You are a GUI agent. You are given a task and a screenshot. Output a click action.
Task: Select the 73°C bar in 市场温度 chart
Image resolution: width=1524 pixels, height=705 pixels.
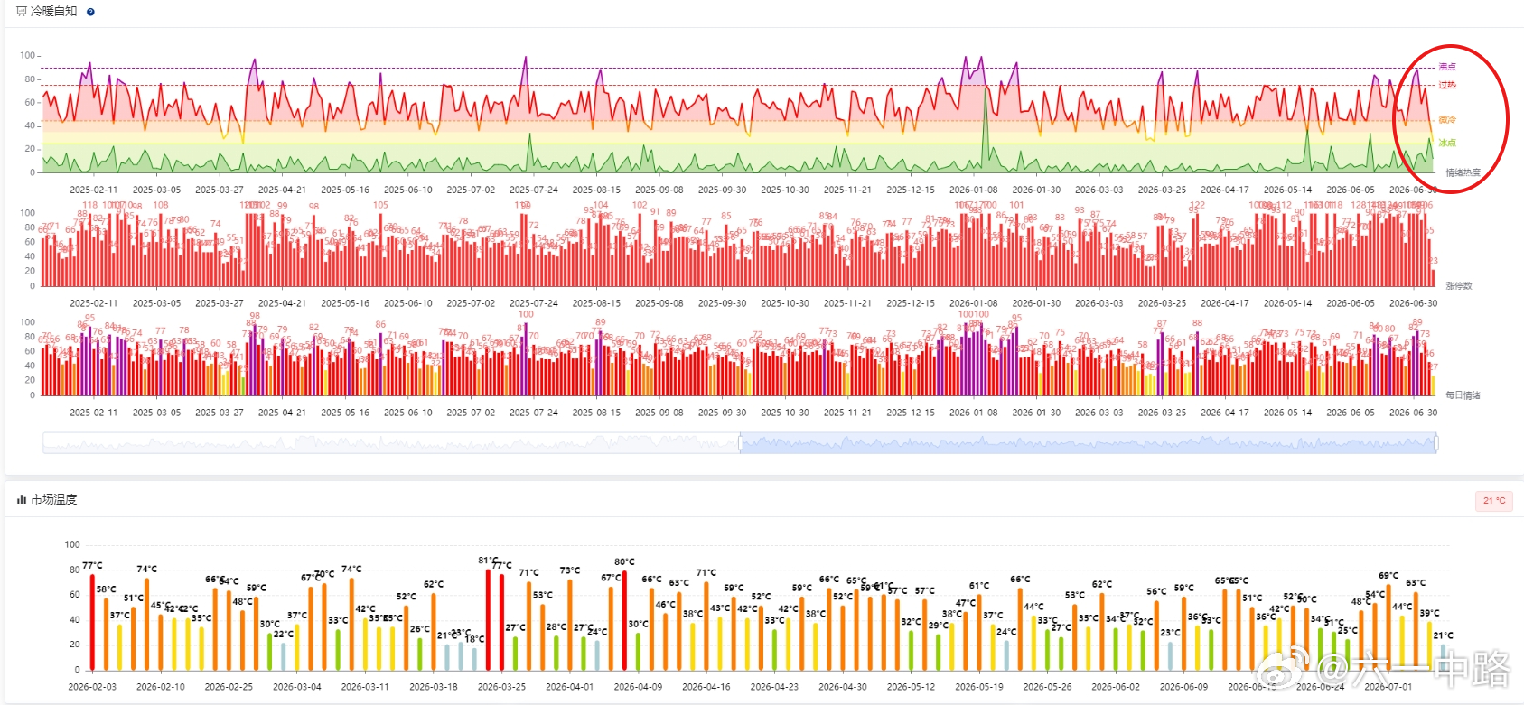570,625
